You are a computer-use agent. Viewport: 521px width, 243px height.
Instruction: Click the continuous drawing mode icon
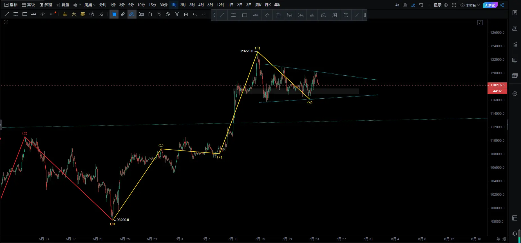[x=92, y=14]
